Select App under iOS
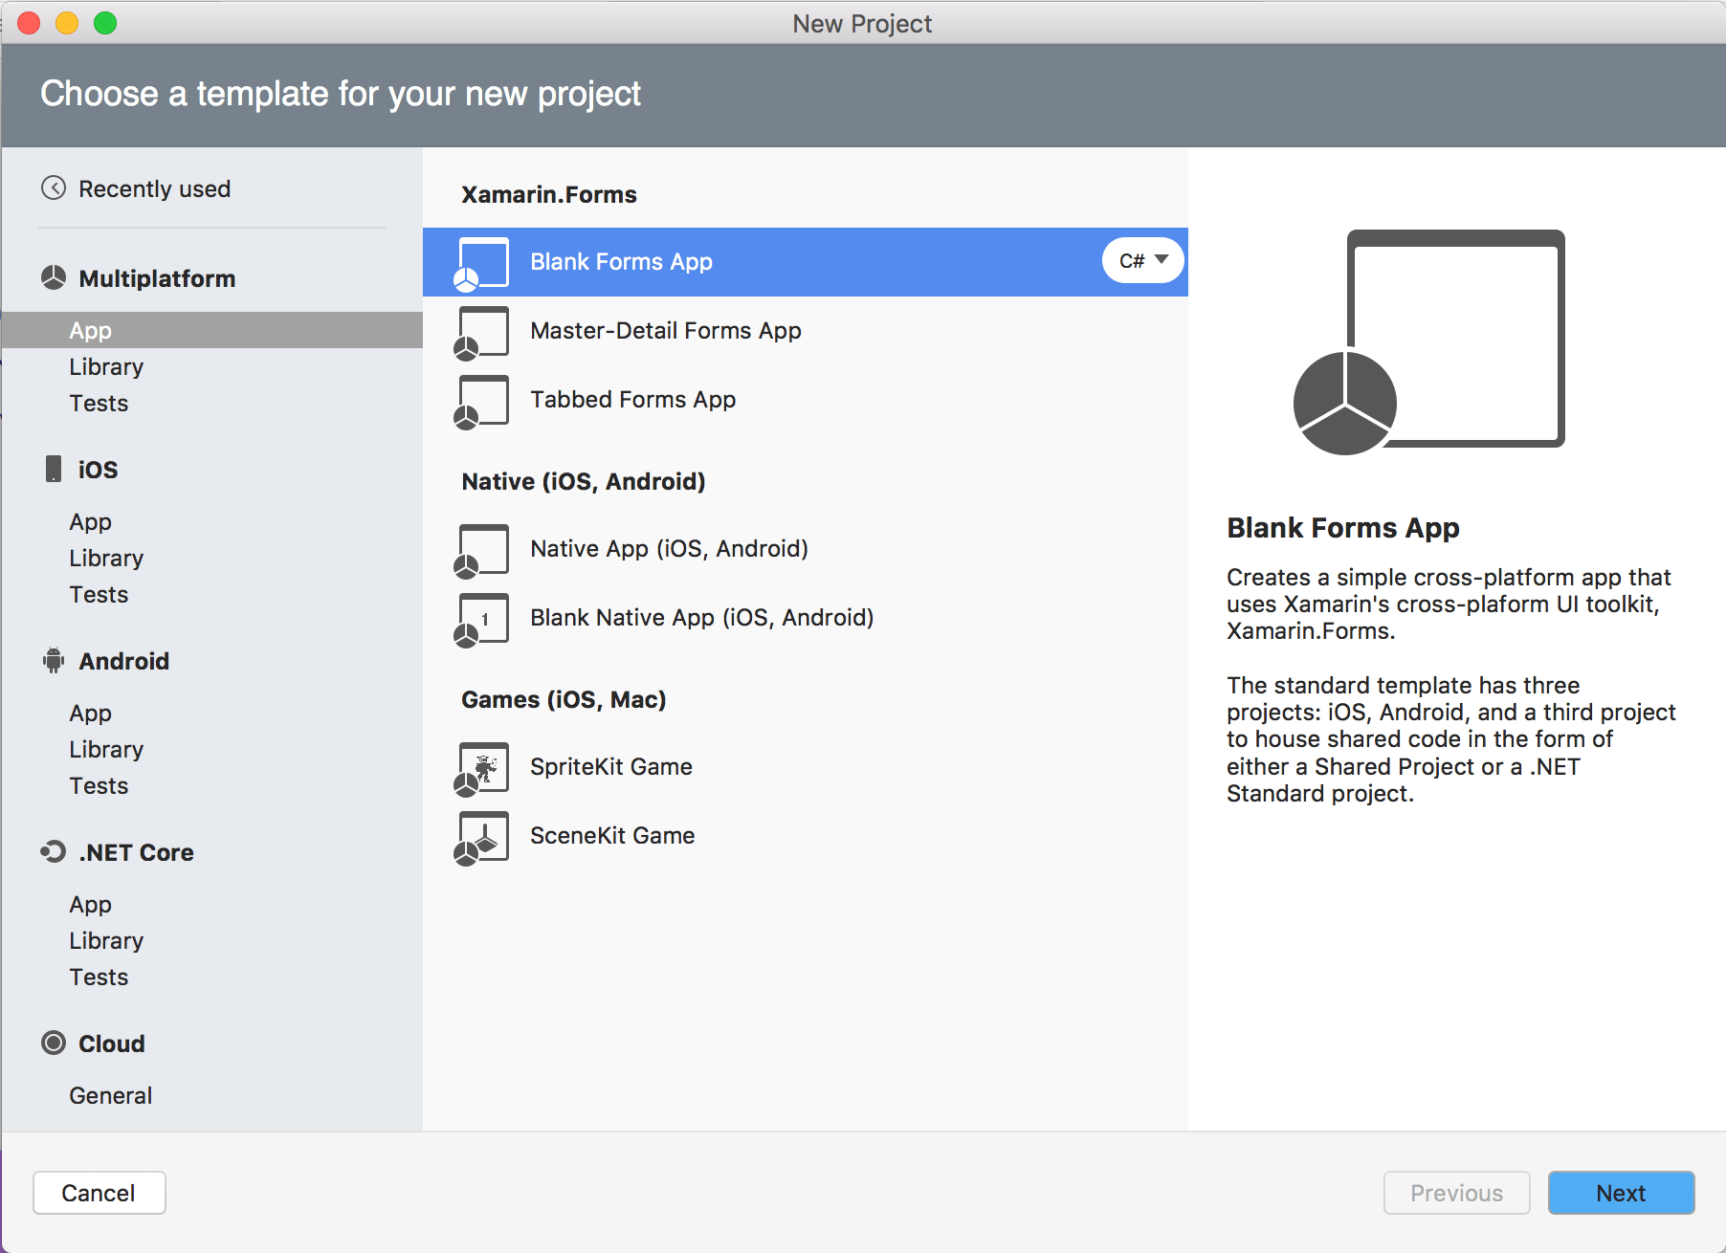This screenshot has height=1253, width=1726. pos(90,521)
